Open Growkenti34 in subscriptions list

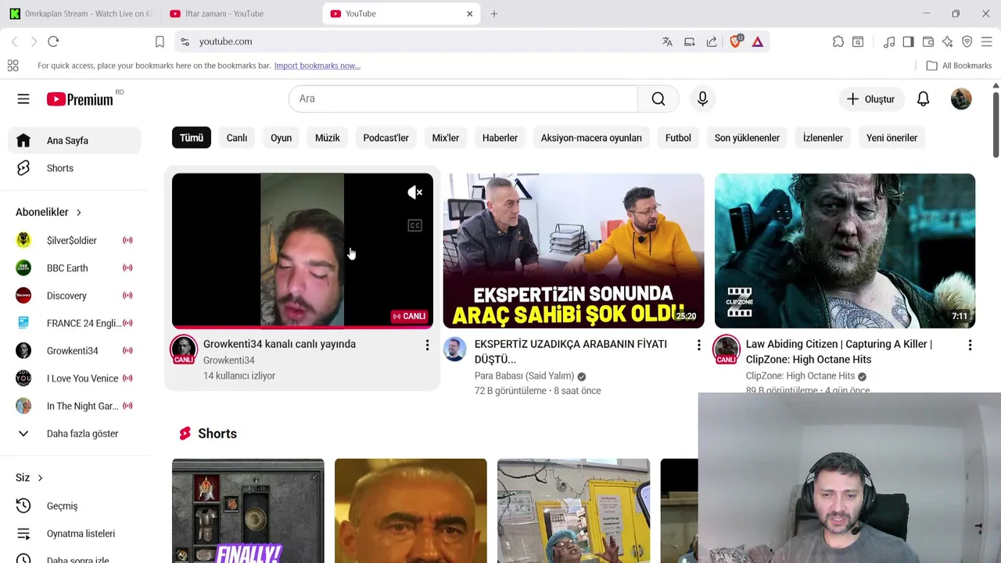[x=75, y=350]
